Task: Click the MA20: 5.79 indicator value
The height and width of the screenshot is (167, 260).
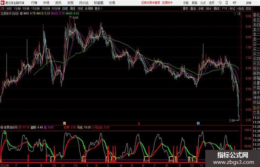Action: [x=58, y=13]
